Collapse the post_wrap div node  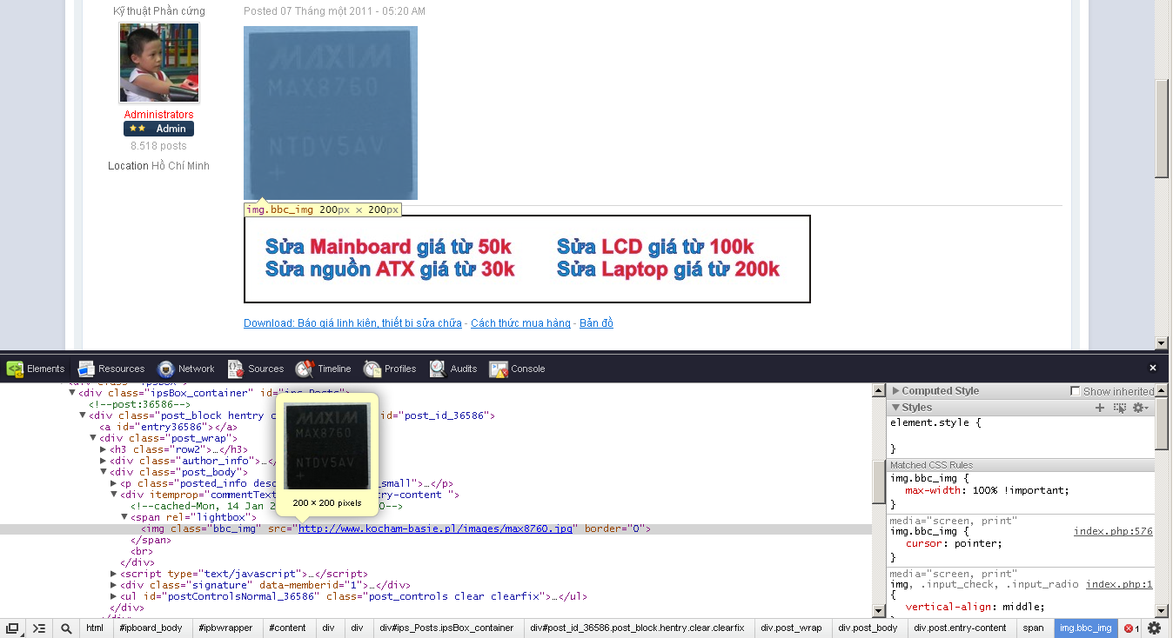(94, 438)
